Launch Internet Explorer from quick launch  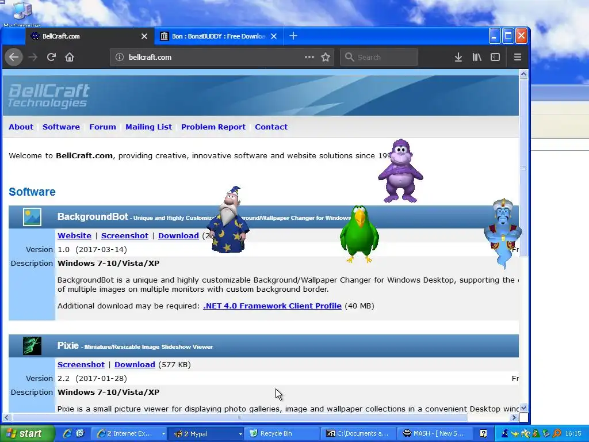pyautogui.click(x=68, y=433)
